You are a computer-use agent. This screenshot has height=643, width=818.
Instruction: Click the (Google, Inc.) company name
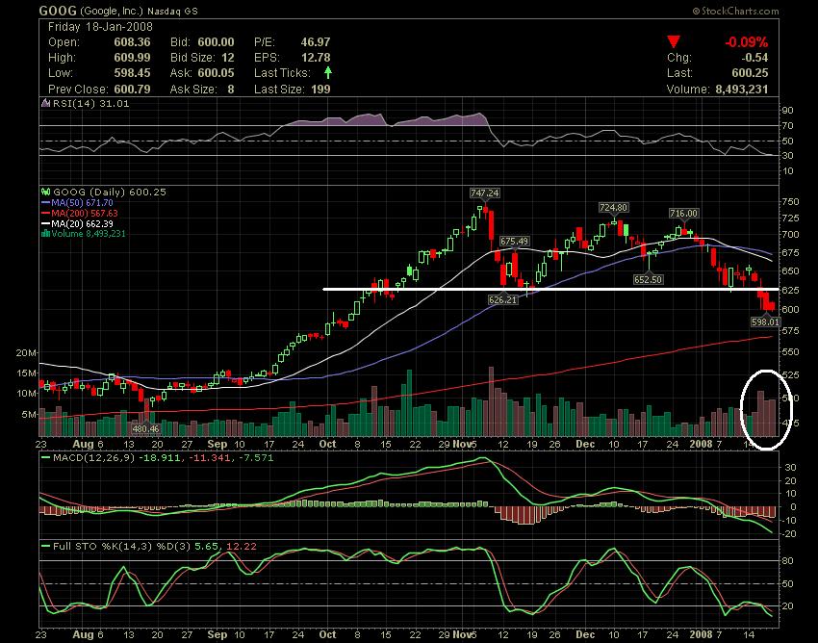click(111, 11)
